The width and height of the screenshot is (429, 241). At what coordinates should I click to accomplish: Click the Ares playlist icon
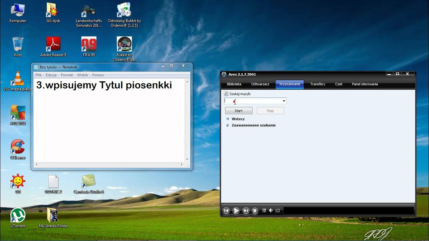point(264,211)
